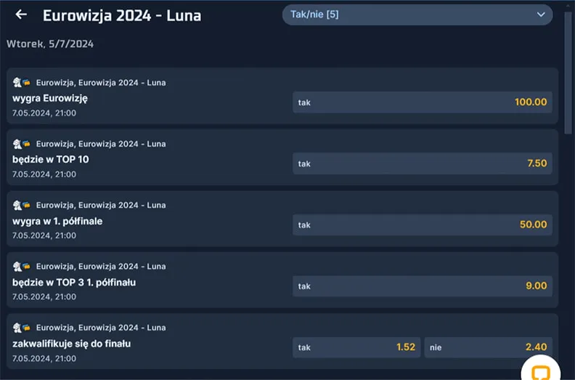Click Eurovision icon in 'wygra Eurowizję' row
575x380 pixels.
click(x=21, y=83)
